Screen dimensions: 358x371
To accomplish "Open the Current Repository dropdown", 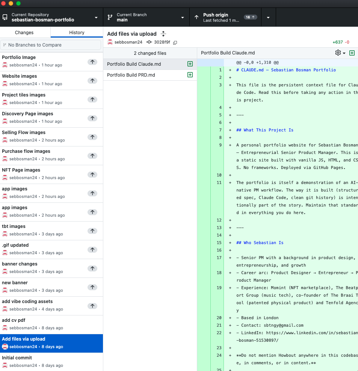I will [x=96, y=17].
